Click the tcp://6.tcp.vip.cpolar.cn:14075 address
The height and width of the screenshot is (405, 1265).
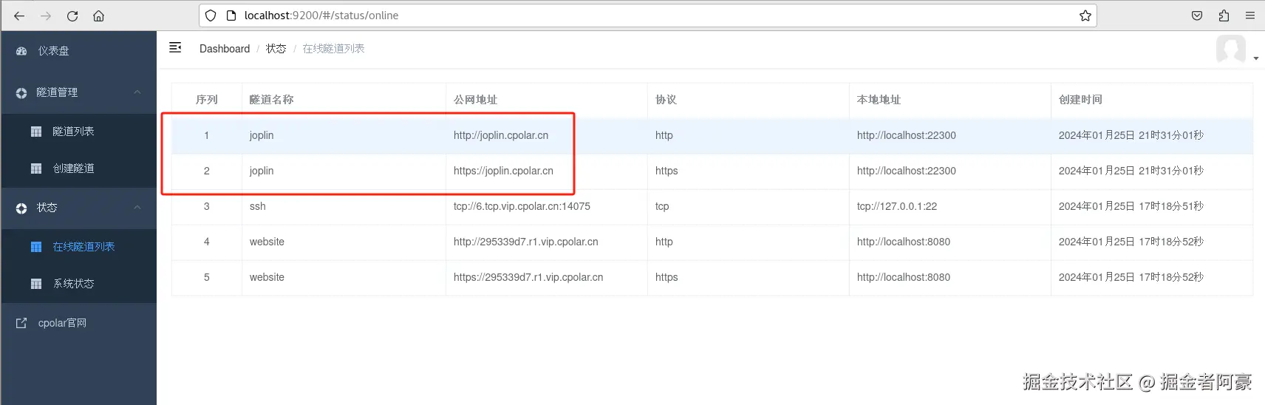pyautogui.click(x=522, y=206)
